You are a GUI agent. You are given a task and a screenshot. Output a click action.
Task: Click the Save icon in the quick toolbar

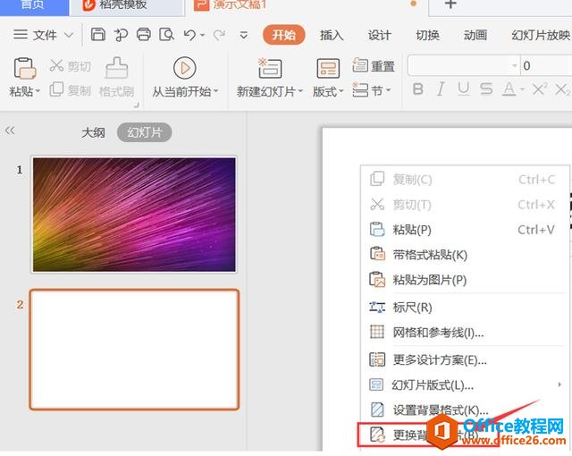tap(97, 35)
